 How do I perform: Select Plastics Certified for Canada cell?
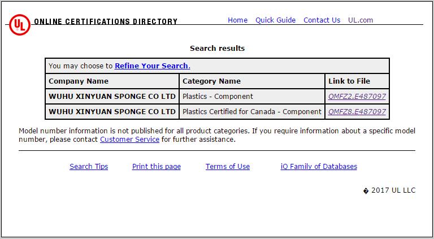point(251,112)
